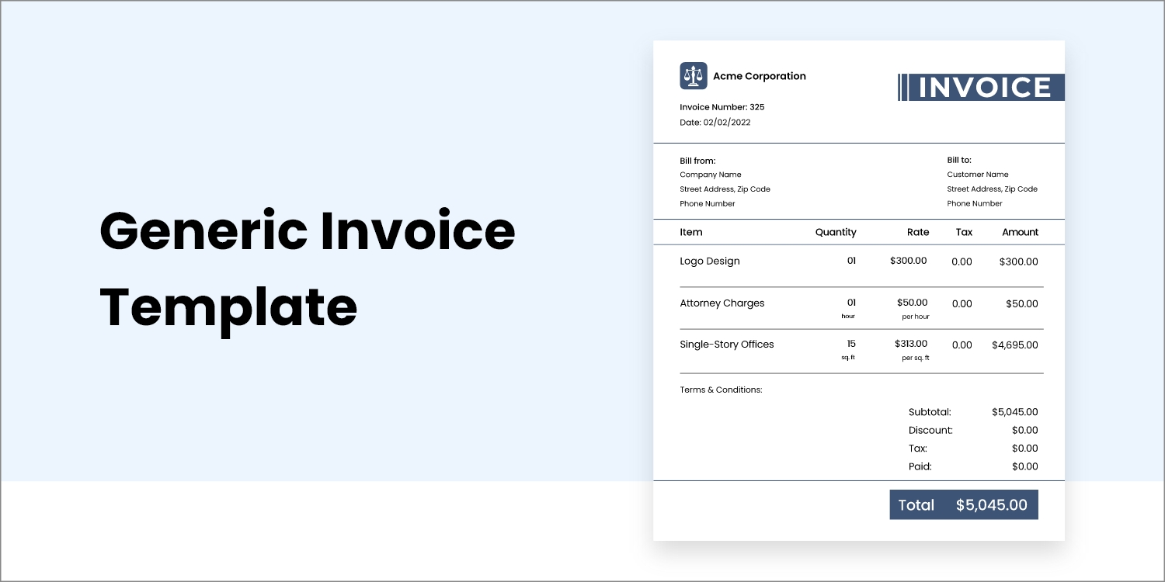
Task: Click the "Tax:" label in the summary
Action: pyautogui.click(x=918, y=448)
